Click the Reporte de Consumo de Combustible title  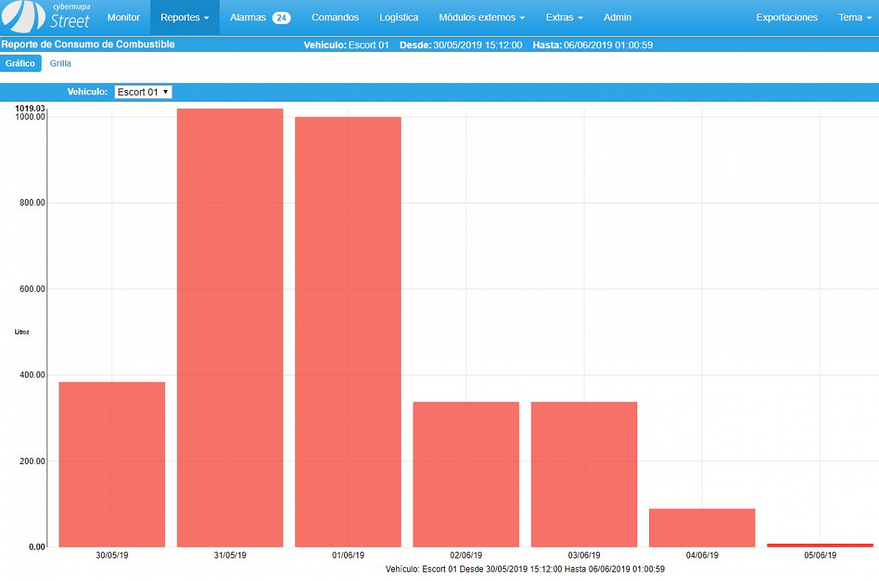[x=88, y=45]
